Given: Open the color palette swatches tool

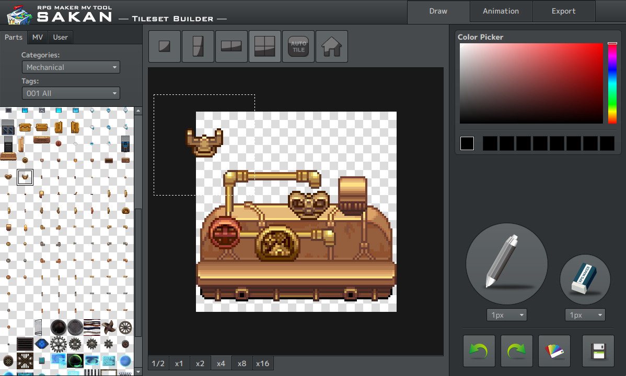Looking at the screenshot, I should point(554,351).
